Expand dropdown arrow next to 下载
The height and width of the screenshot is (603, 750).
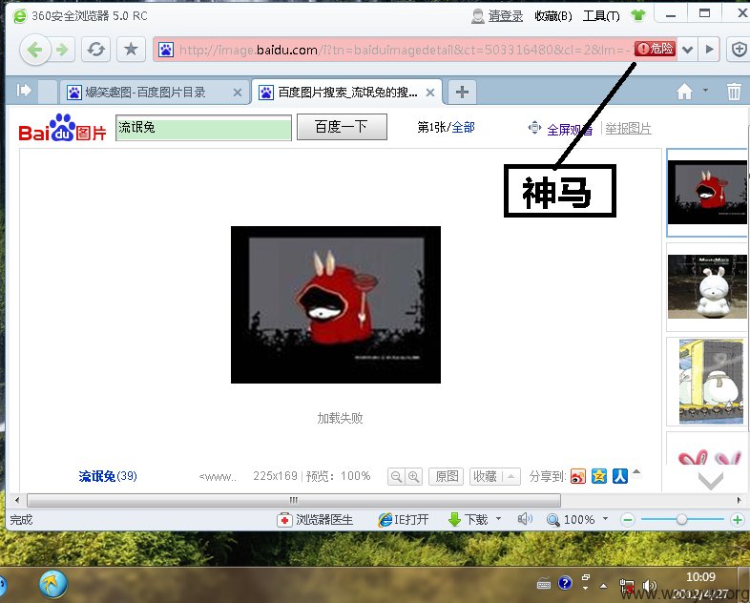point(498,518)
